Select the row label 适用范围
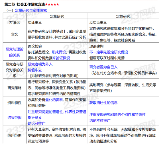 click(15, 136)
